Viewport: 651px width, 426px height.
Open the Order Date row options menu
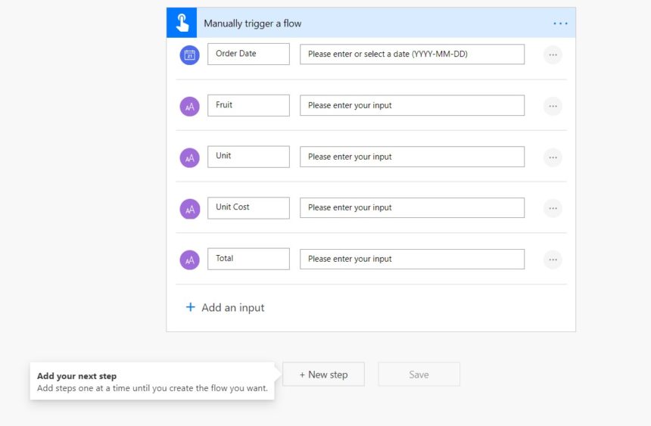(553, 54)
